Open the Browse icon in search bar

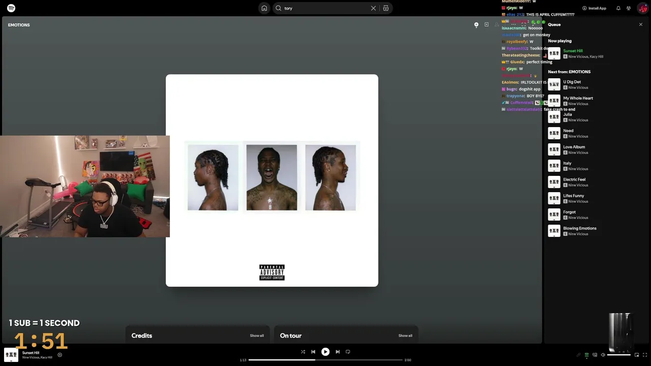tap(386, 8)
